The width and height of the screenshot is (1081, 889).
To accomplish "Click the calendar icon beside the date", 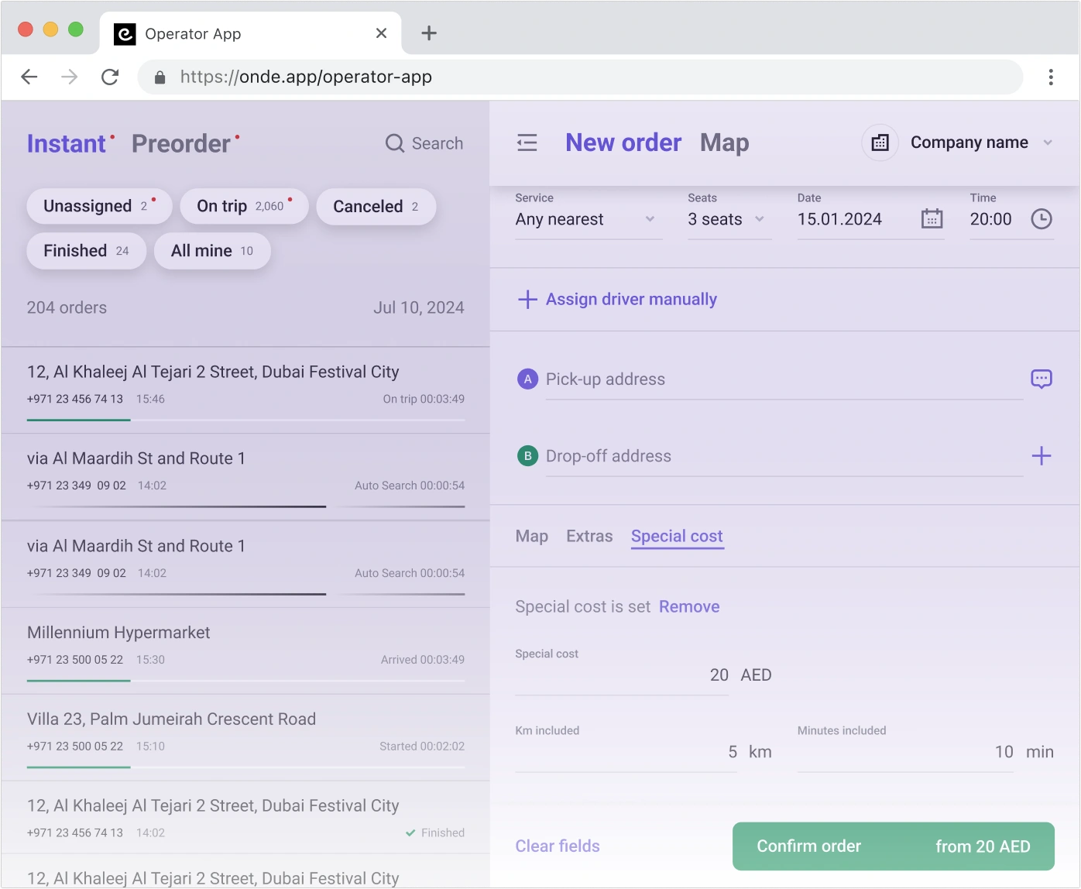I will click(932, 219).
